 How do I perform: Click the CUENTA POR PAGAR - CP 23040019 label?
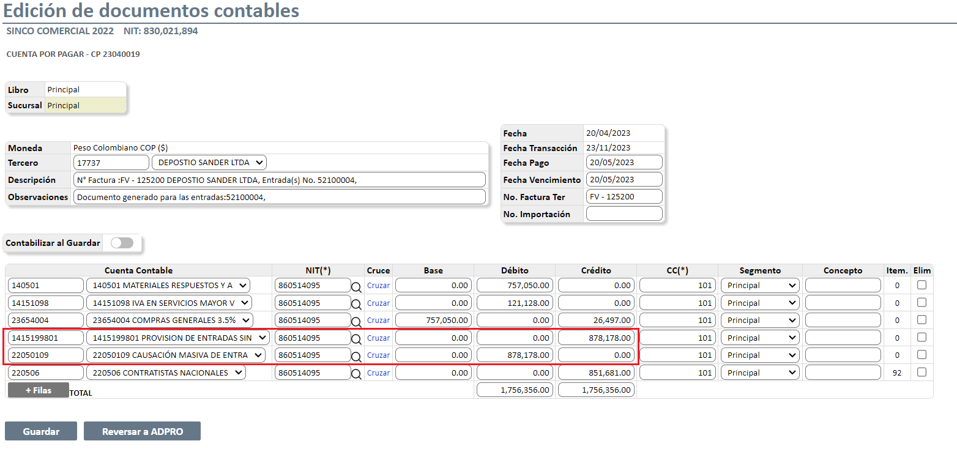pos(73,54)
